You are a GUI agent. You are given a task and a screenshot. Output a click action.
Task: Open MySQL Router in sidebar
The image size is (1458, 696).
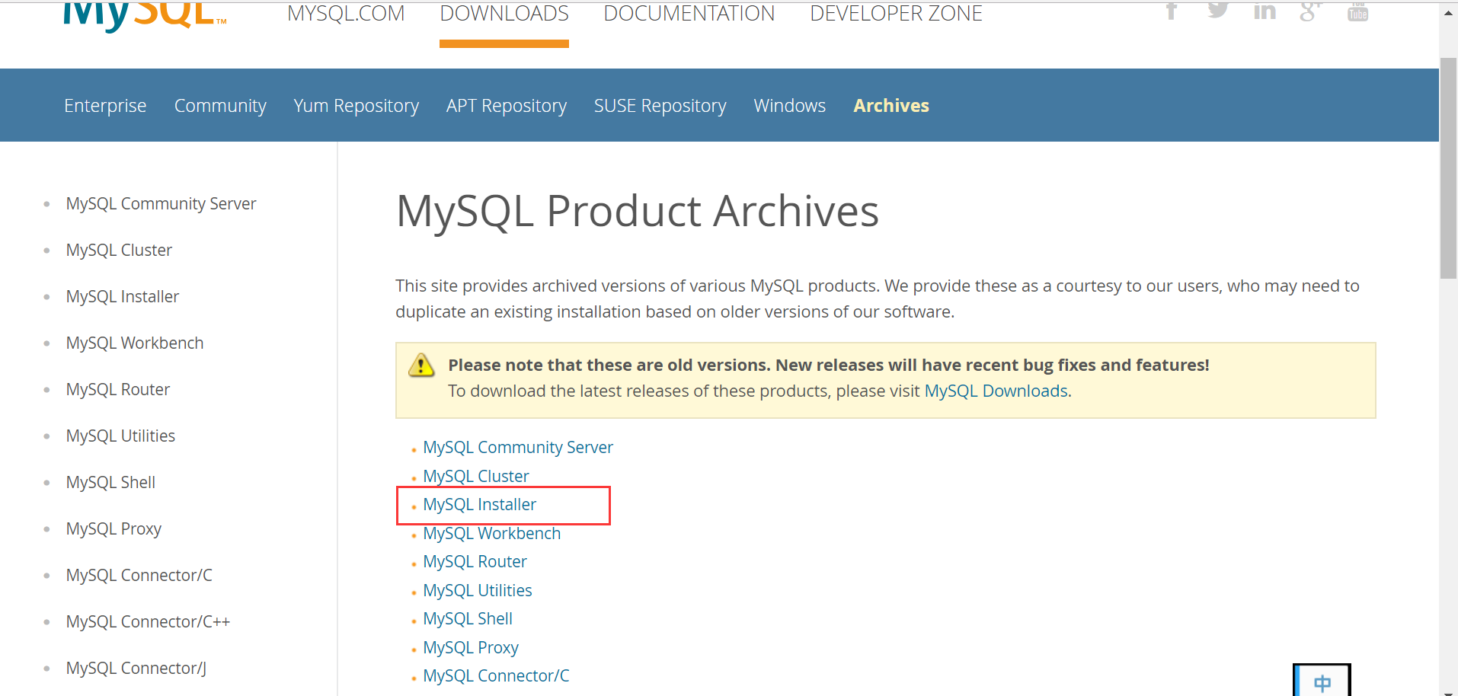coord(118,390)
